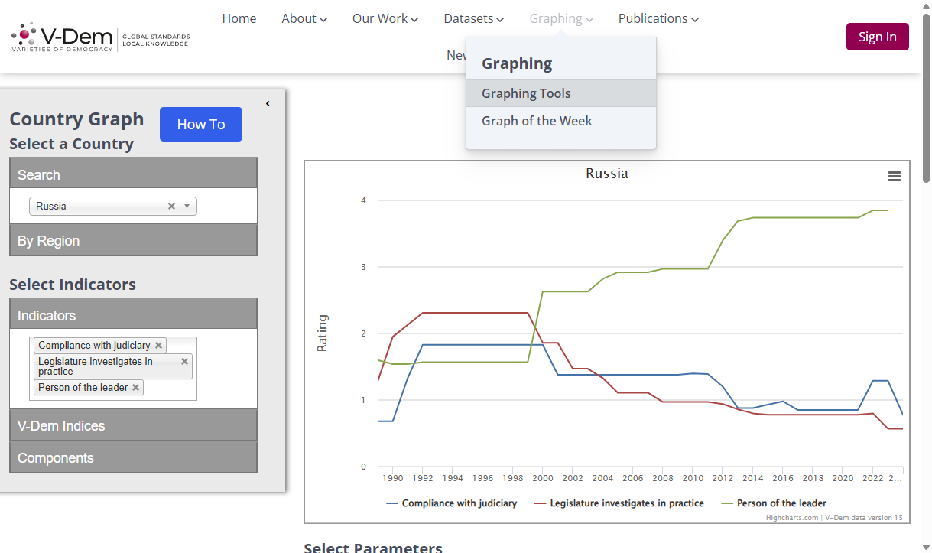Collapse the Country Graph side panel arrow
932x553 pixels.
click(x=268, y=104)
